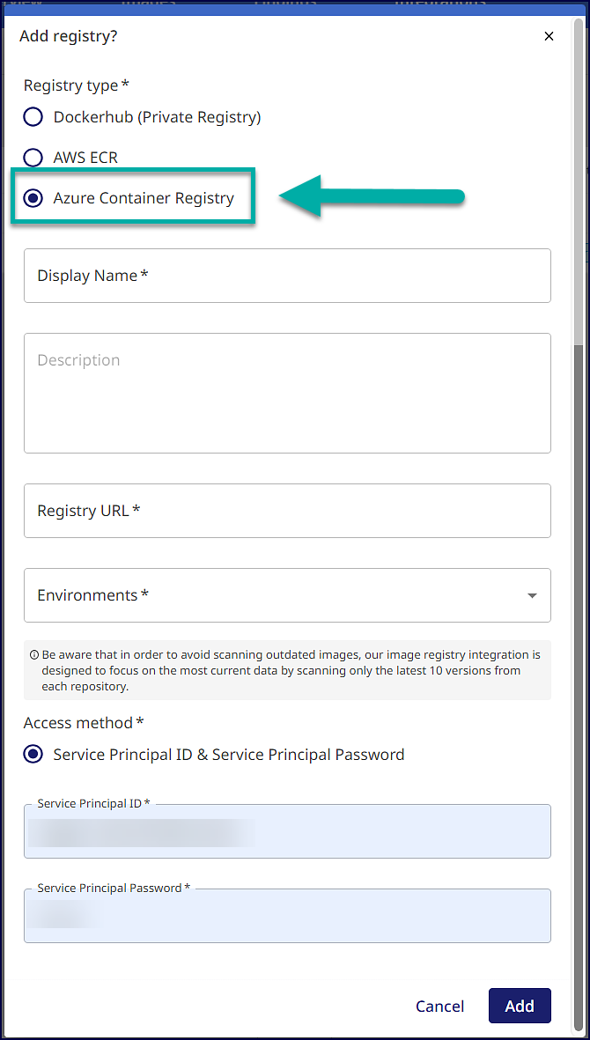Viewport: 590px width, 1040px height.
Task: Click the info icon beside scanning notice
Action: [x=33, y=655]
